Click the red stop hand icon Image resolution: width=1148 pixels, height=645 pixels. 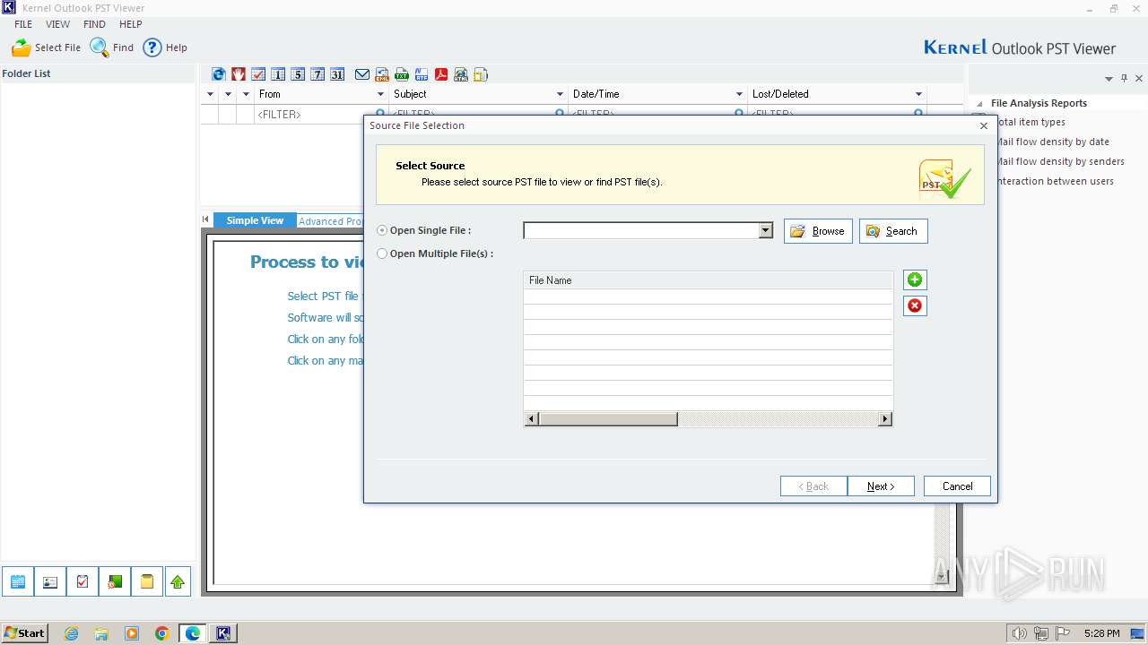pos(239,74)
